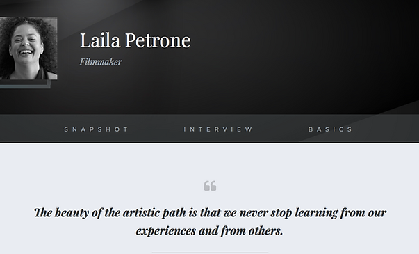
Task: Open the Interview tab
Action: pos(217,129)
